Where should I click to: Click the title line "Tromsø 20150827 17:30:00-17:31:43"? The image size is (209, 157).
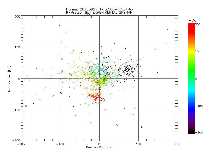[x=99, y=9]
